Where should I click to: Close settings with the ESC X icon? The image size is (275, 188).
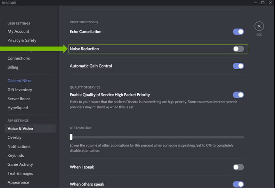point(259,26)
